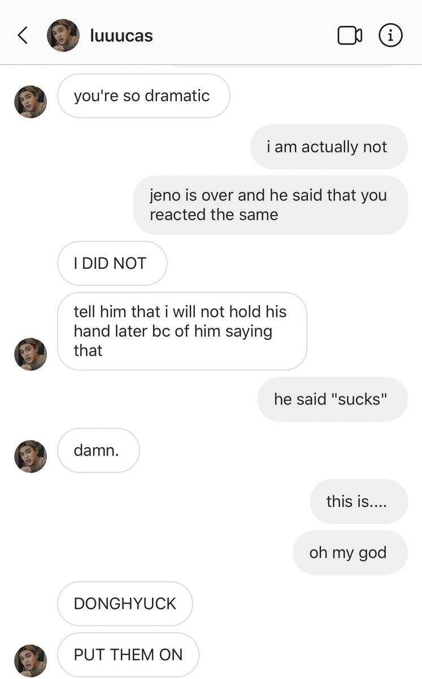Image resolution: width=422 pixels, height=679 pixels.
Task: Open luuucas profile photo in header
Action: coord(63,36)
